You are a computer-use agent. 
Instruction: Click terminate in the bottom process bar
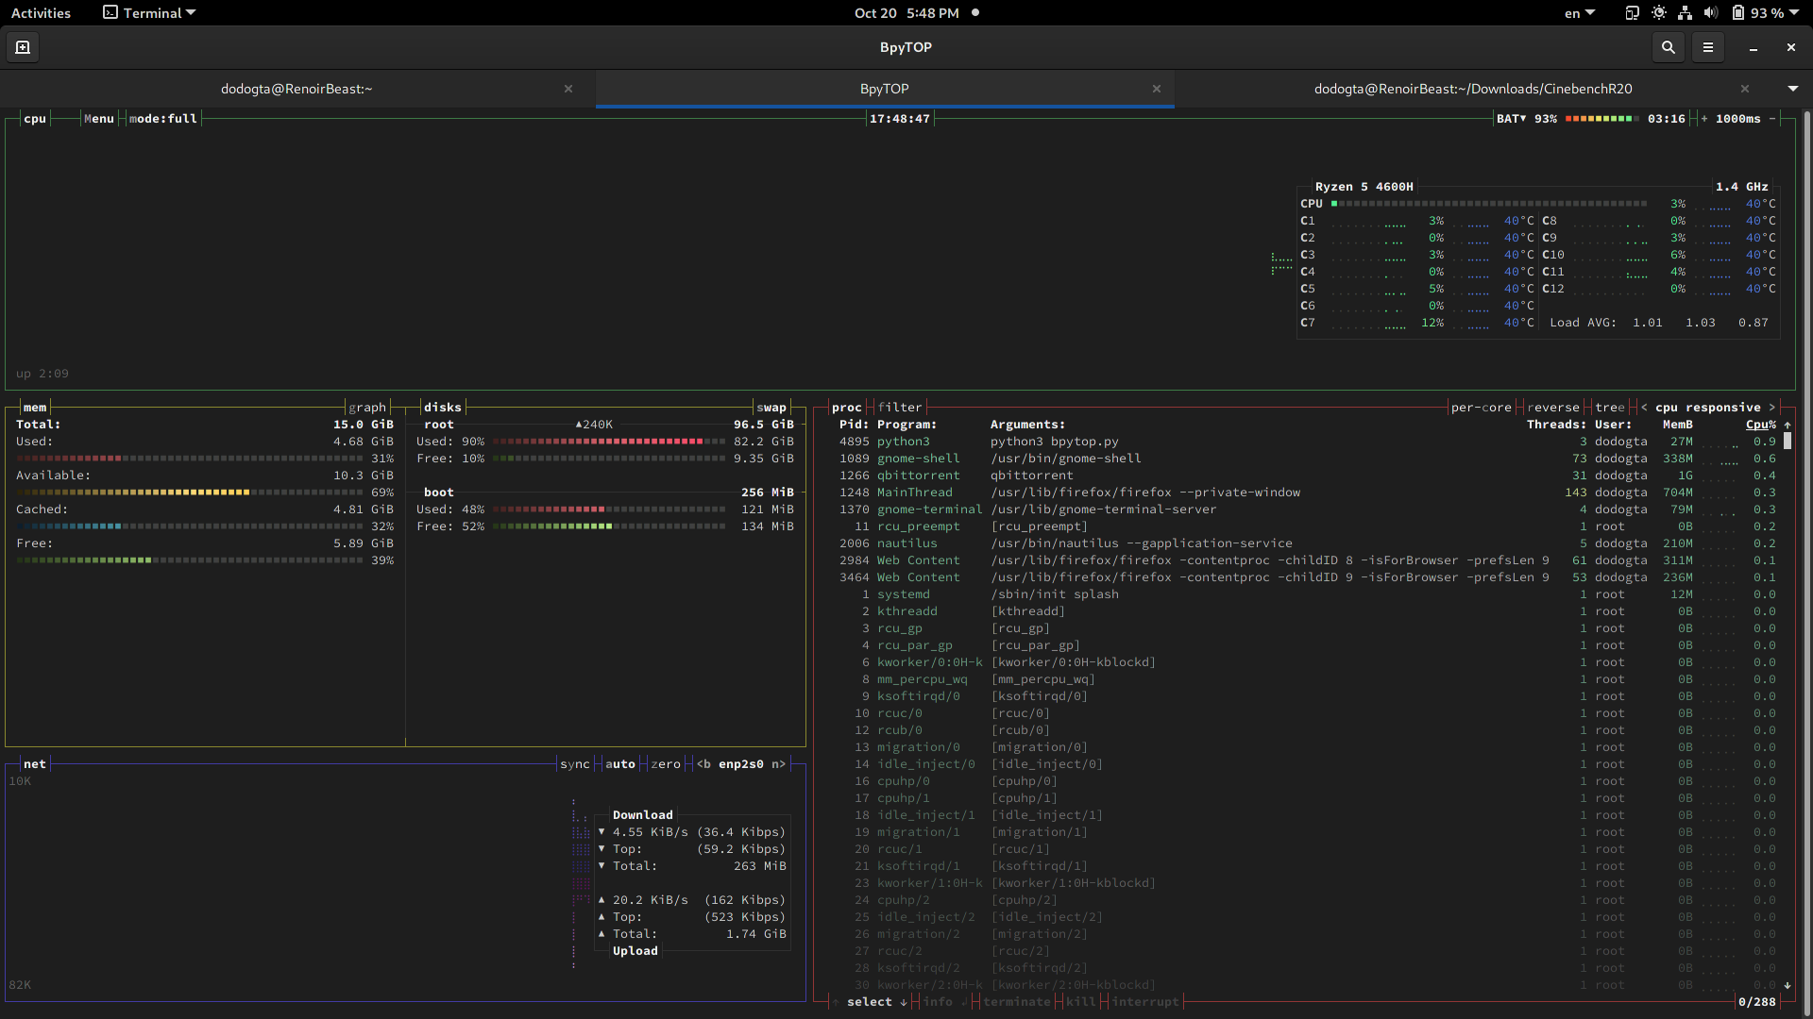[x=1016, y=1002]
